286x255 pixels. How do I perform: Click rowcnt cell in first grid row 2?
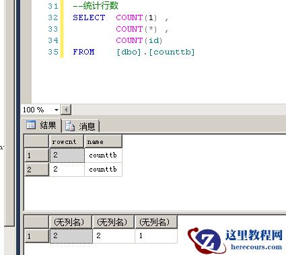tap(67, 170)
